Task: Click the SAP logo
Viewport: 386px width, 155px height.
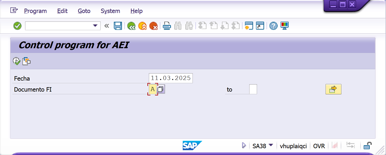Action: (x=192, y=146)
